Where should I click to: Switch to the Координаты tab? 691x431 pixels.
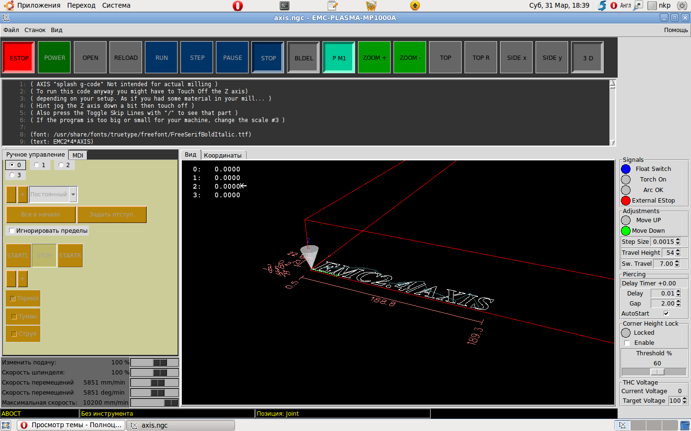coord(223,155)
